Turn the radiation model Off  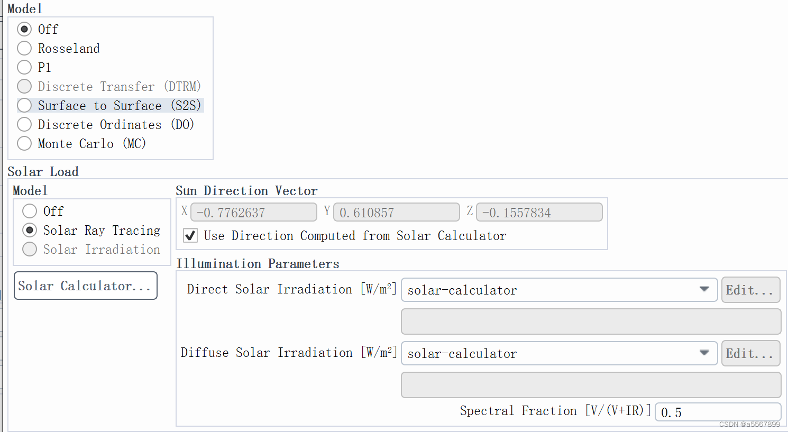[24, 29]
